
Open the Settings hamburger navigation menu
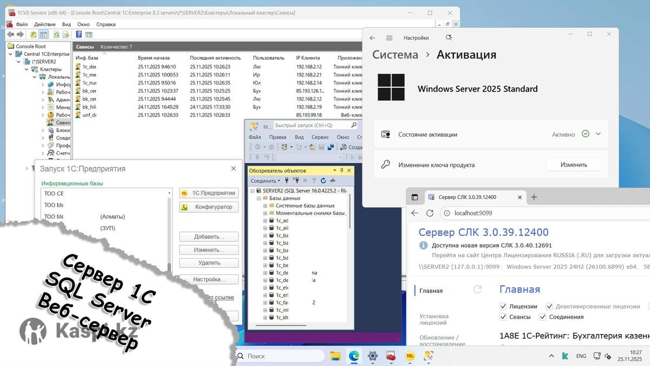click(389, 38)
